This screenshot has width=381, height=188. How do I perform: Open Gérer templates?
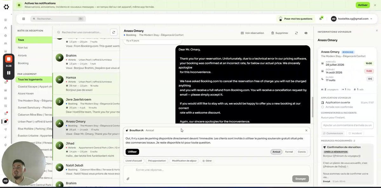click(x=207, y=161)
